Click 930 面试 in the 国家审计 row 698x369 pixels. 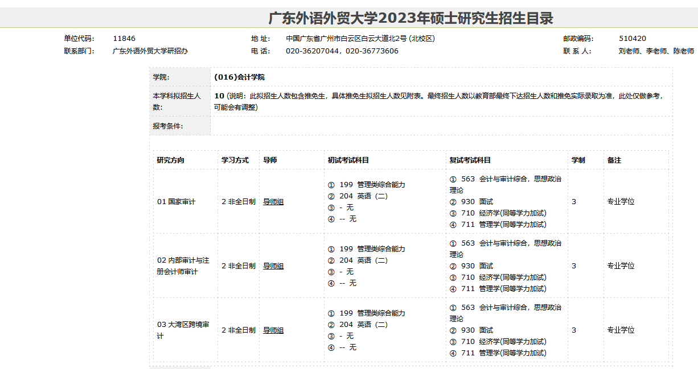click(471, 202)
